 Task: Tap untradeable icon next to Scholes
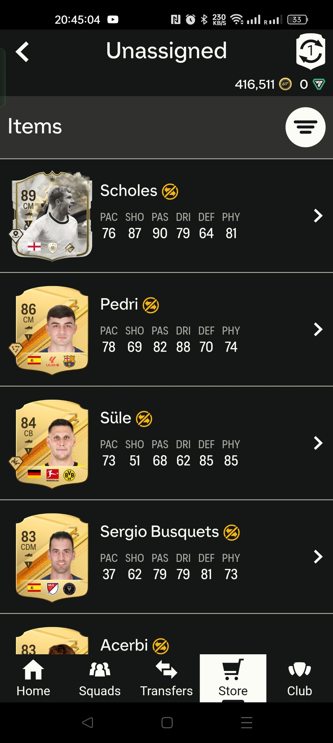170,192
